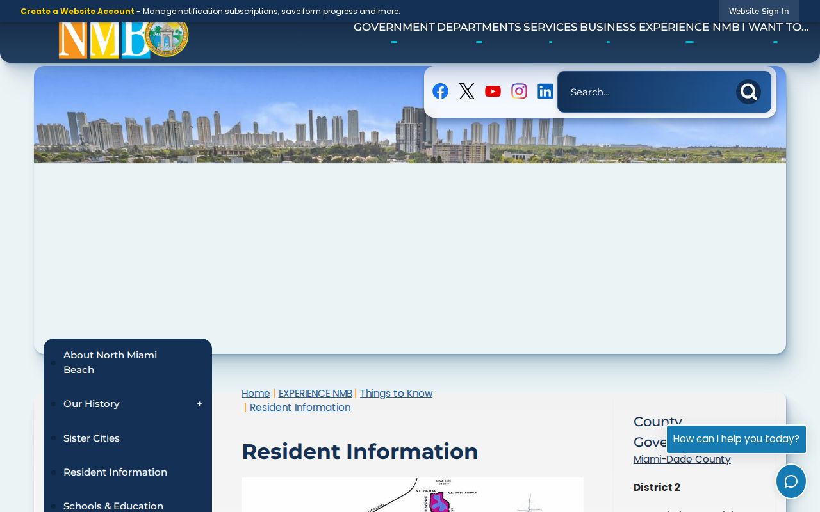The width and height of the screenshot is (820, 512).
Task: Open the I WANT TO... menu
Action: point(775,27)
